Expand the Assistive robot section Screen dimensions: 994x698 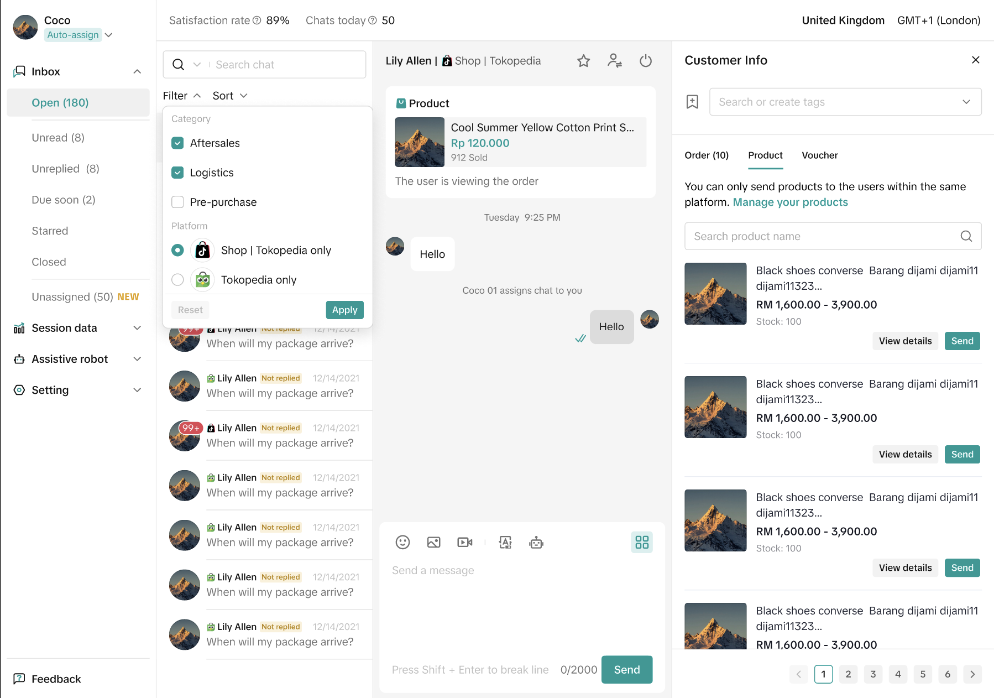[x=138, y=360]
